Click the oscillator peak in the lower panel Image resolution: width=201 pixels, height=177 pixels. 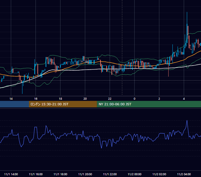(x=187, y=120)
